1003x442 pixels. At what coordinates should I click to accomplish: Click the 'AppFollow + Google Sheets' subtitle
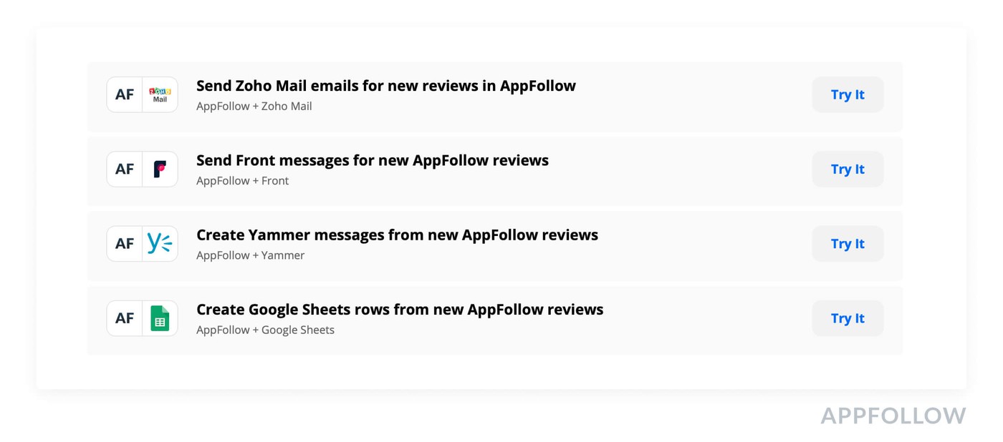(x=265, y=330)
